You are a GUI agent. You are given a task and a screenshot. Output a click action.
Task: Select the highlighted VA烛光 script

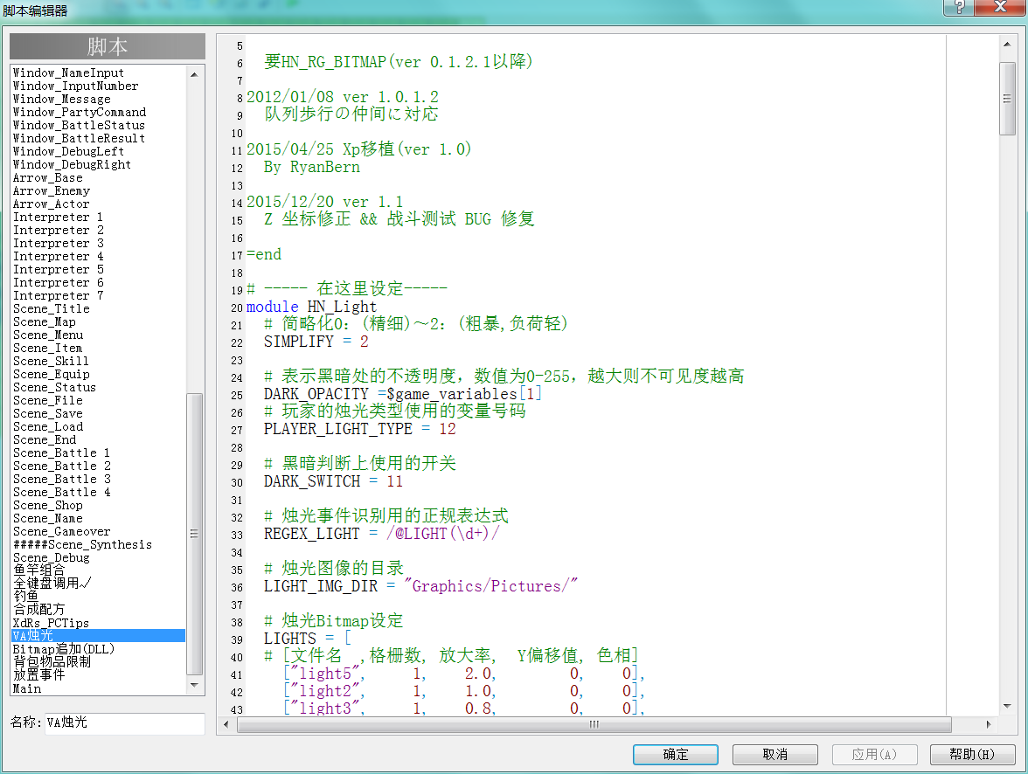(98, 636)
